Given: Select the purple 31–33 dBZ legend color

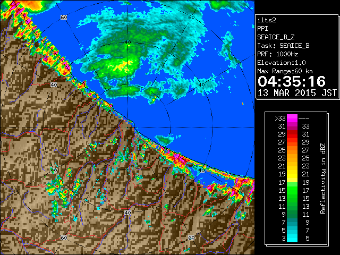Looking at the screenshot, I should [x=292, y=126].
